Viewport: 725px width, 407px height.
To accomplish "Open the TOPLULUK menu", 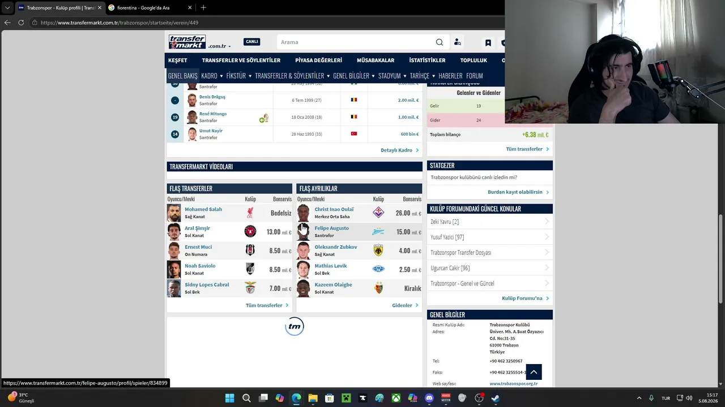I will click(474, 60).
